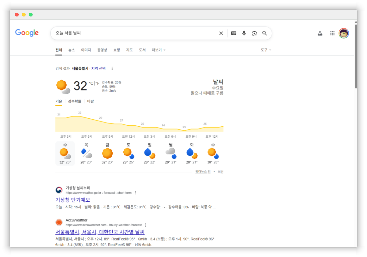
Task: Switch to the 뉴스 tab
Action: click(72, 50)
